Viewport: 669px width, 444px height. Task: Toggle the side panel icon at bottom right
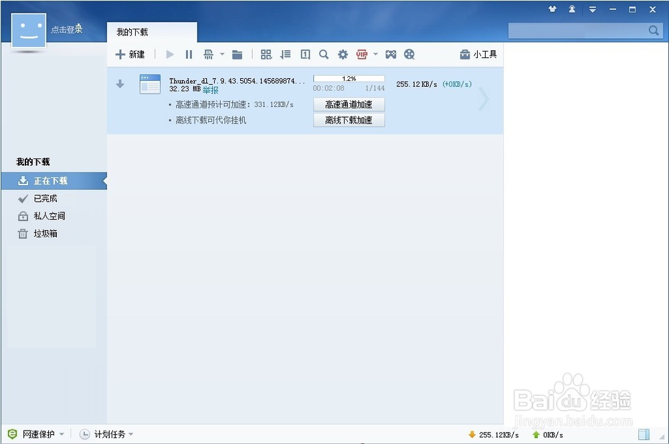tap(644, 434)
